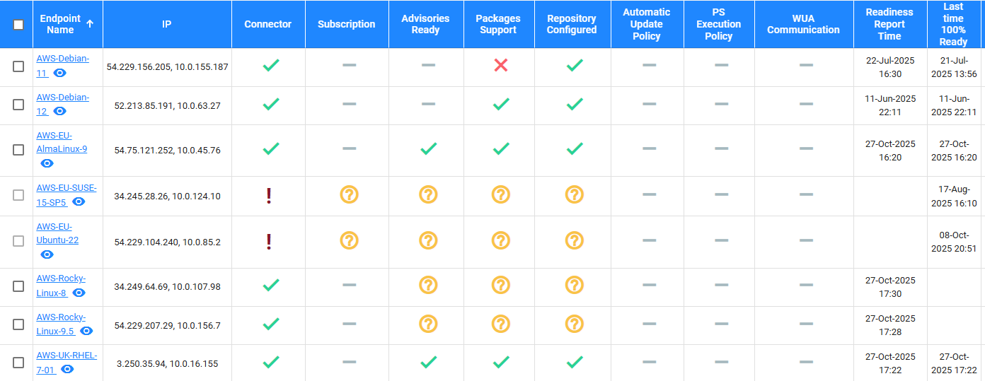Sort by the Readiness Report Time column
Image resolution: width=985 pixels, height=381 pixels.
889,24
